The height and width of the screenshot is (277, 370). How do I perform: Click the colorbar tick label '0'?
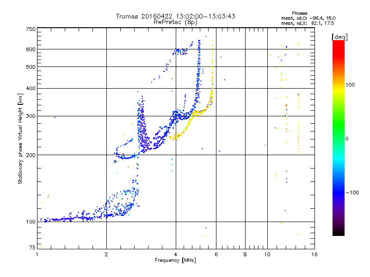tap(346, 138)
